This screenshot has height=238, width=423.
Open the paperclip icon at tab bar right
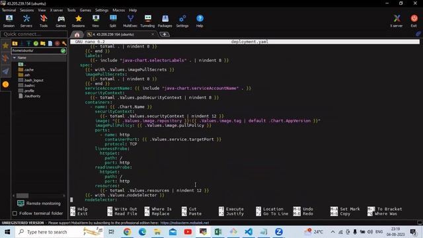coord(418,34)
